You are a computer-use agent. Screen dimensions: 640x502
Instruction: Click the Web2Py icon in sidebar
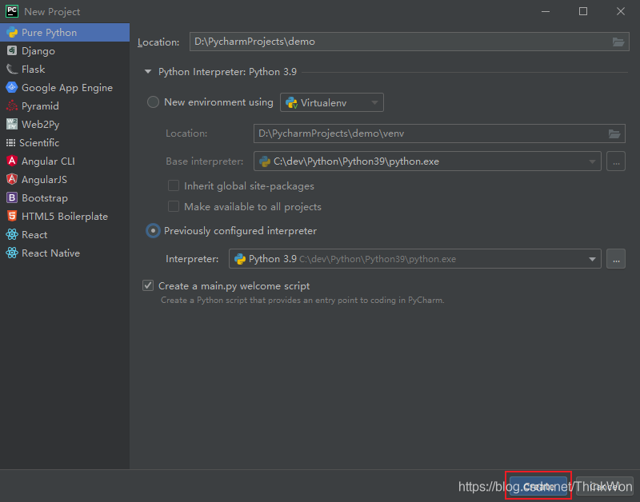pos(12,124)
